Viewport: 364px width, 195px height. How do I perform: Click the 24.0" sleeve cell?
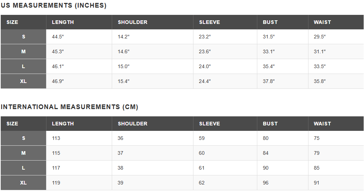tap(205, 66)
